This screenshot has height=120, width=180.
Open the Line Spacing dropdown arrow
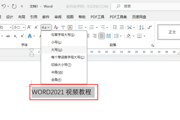121,36
